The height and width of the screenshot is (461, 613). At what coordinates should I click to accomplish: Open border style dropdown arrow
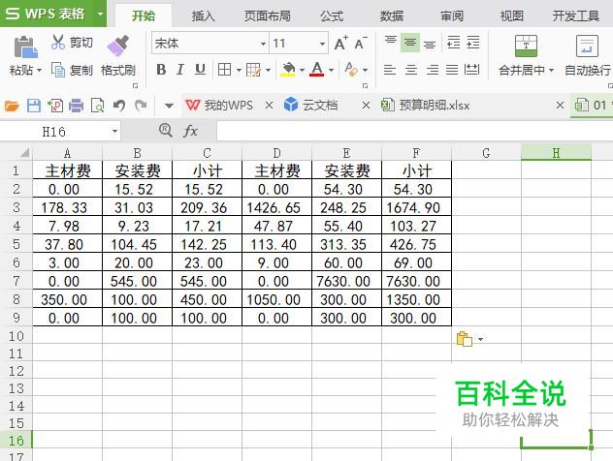[239, 71]
